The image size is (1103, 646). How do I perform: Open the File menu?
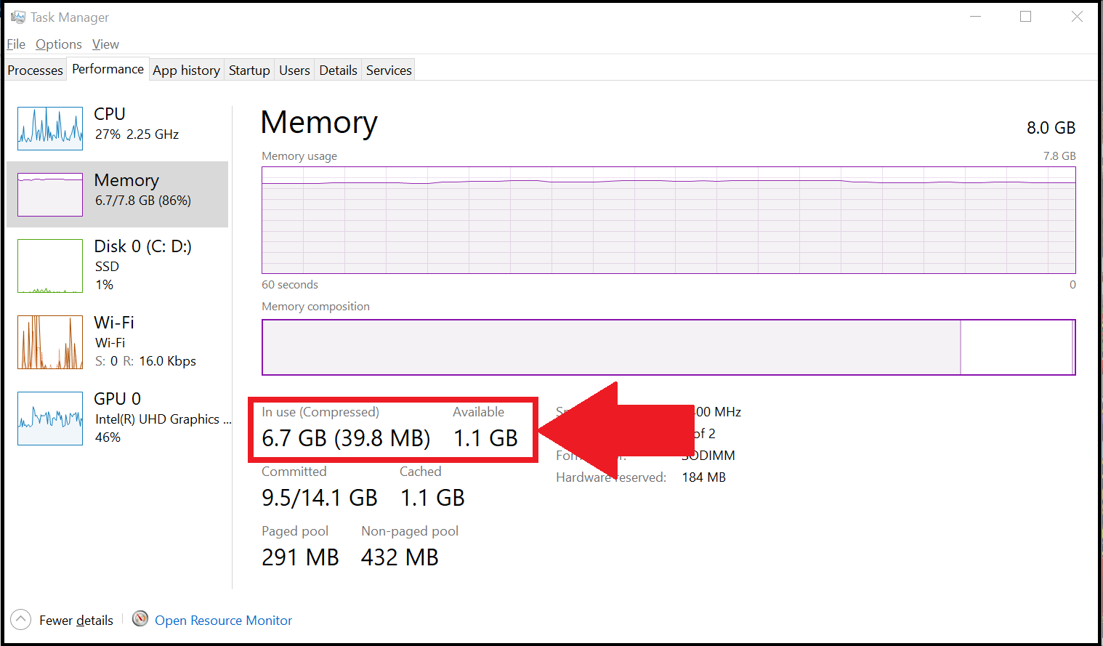tap(16, 44)
